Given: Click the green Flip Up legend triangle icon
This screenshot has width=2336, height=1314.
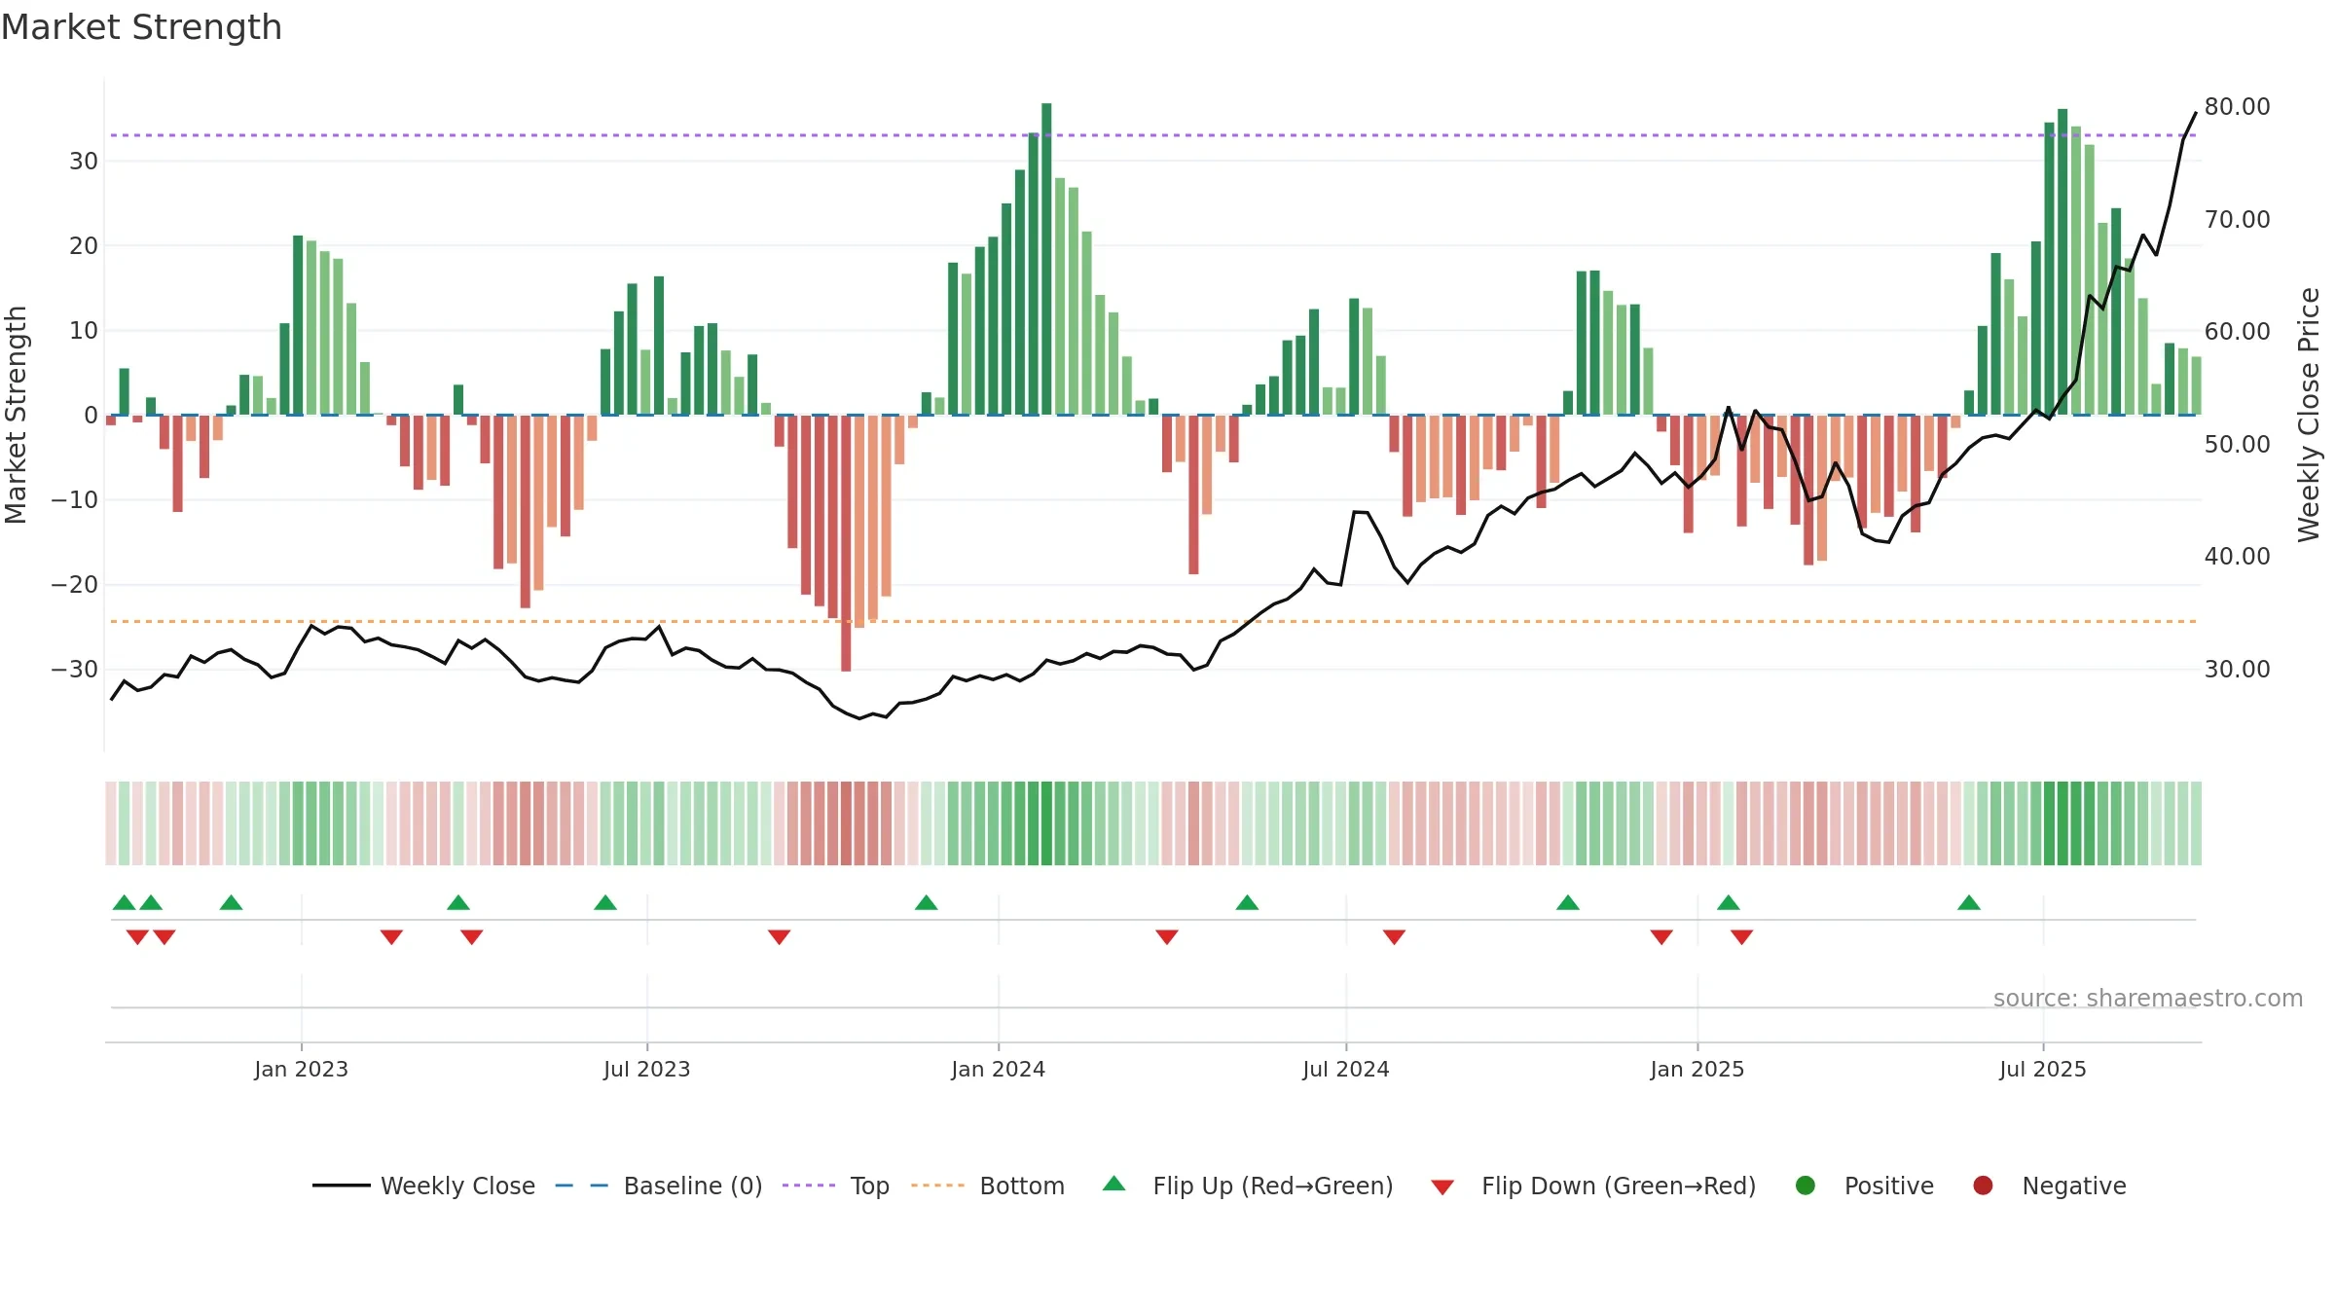Looking at the screenshot, I should pyautogui.click(x=1114, y=1184).
